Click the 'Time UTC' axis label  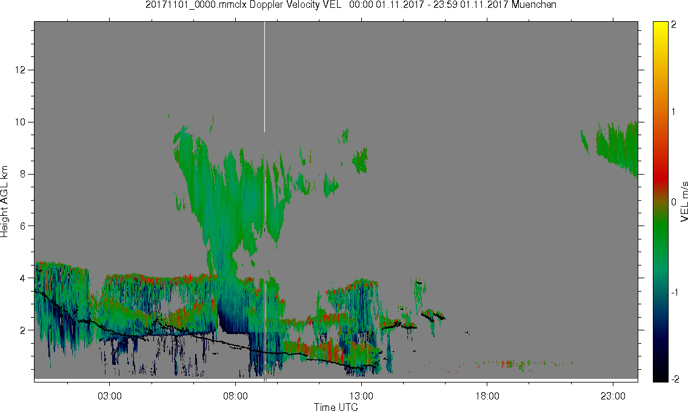point(336,407)
